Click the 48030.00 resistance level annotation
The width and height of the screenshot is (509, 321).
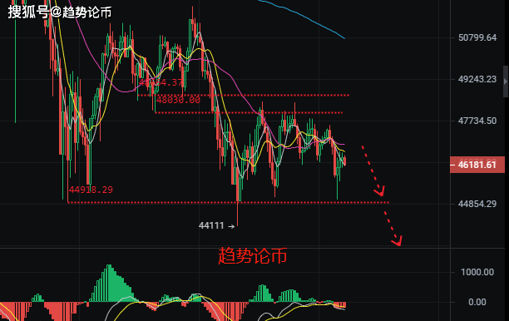178,100
